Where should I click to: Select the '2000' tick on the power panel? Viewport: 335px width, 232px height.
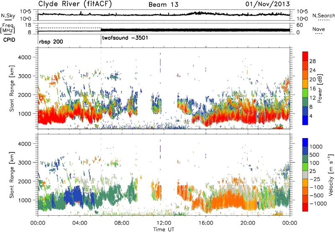pyautogui.click(x=24, y=95)
